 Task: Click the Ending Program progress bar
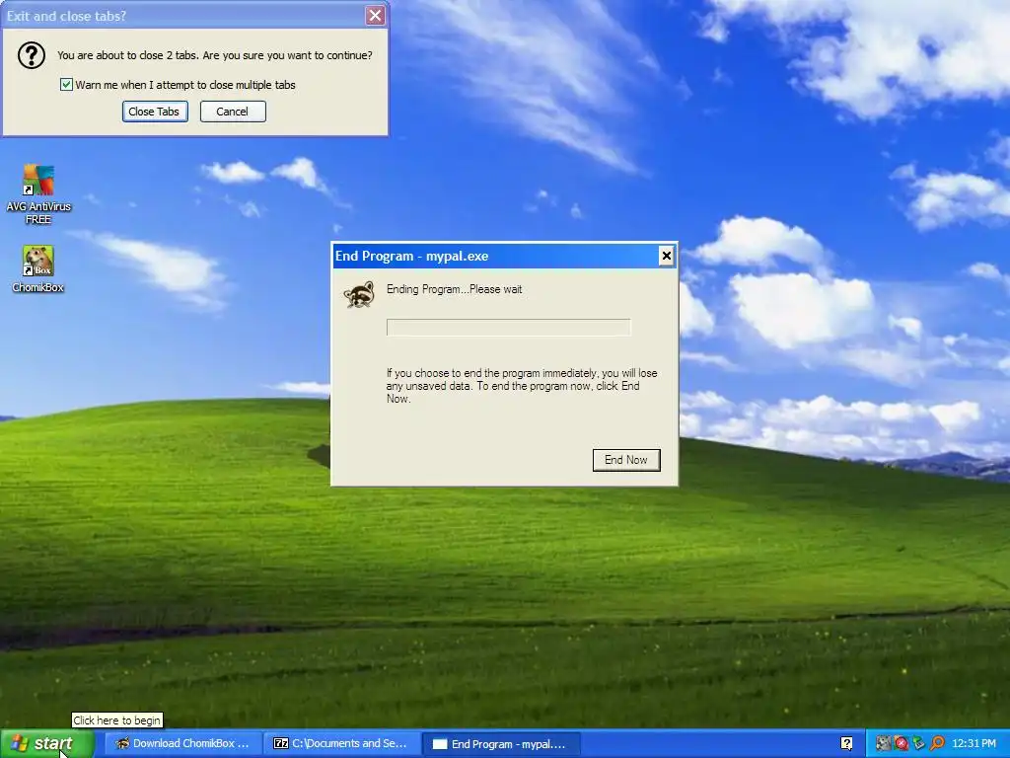click(x=508, y=328)
